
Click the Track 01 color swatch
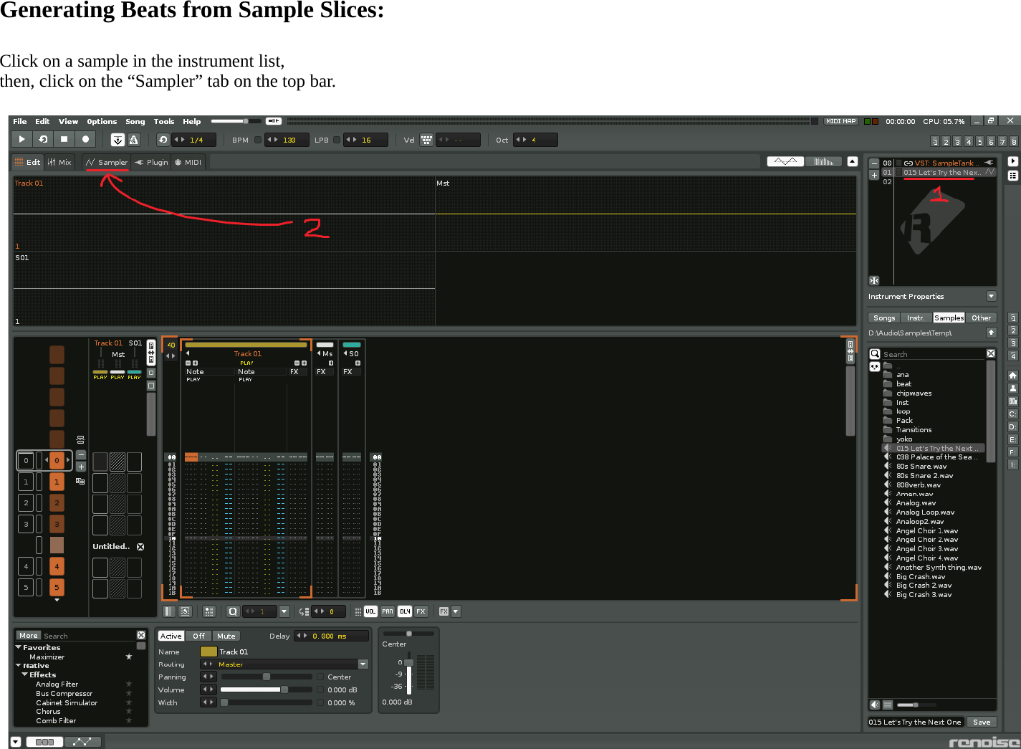coord(208,652)
